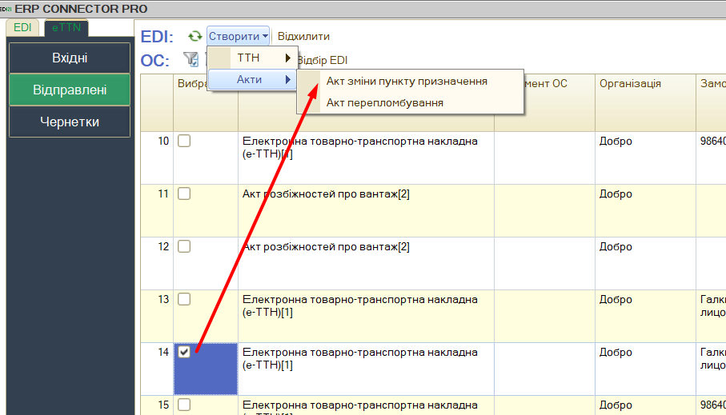The height and width of the screenshot is (415, 726).
Task: Uncheck the selected checkbox in row 14
Action: tap(184, 353)
